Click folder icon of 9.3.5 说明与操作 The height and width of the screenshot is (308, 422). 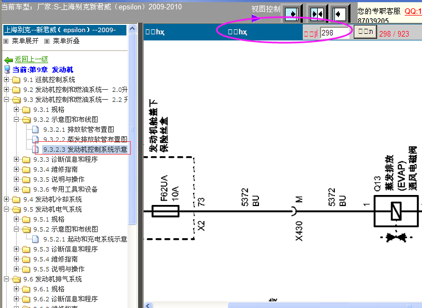(26, 179)
